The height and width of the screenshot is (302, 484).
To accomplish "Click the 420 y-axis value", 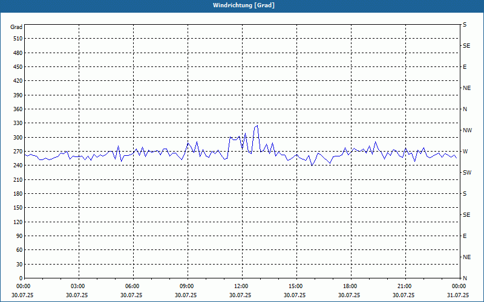I will 18,81.
